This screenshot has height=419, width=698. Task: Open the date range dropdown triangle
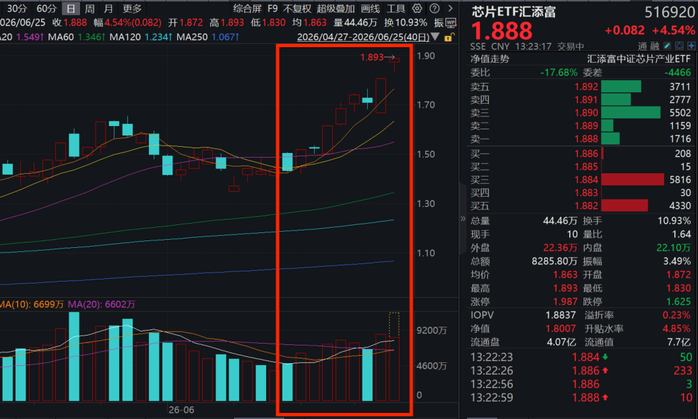coord(435,36)
